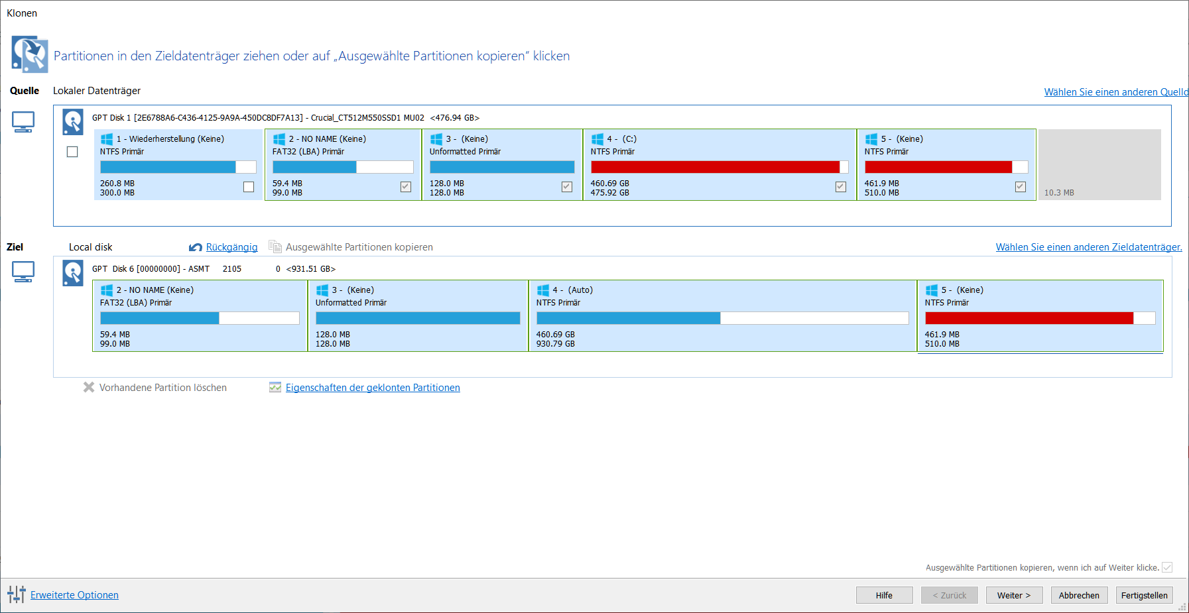1189x613 pixels.
Task: Click Ausgewählte Partitionen kopieren
Action: click(x=359, y=247)
